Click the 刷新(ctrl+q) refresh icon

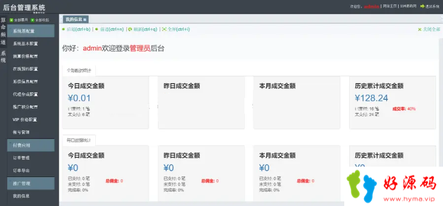click(x=130, y=29)
